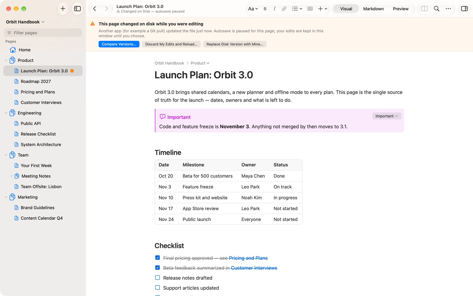Open the Orbit Handbook workspace menu

coord(25,22)
